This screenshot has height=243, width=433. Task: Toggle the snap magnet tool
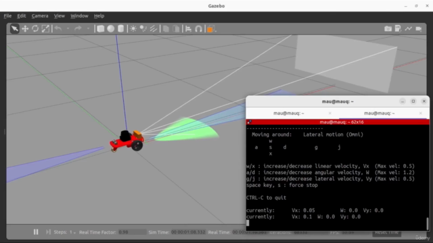(198, 28)
